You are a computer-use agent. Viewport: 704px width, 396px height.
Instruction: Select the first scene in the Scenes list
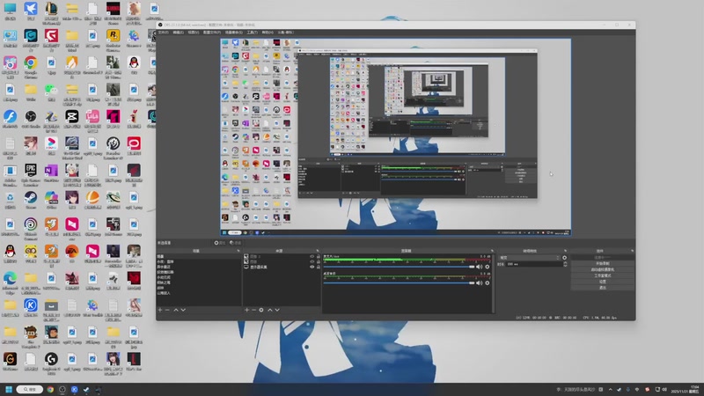(x=199, y=256)
